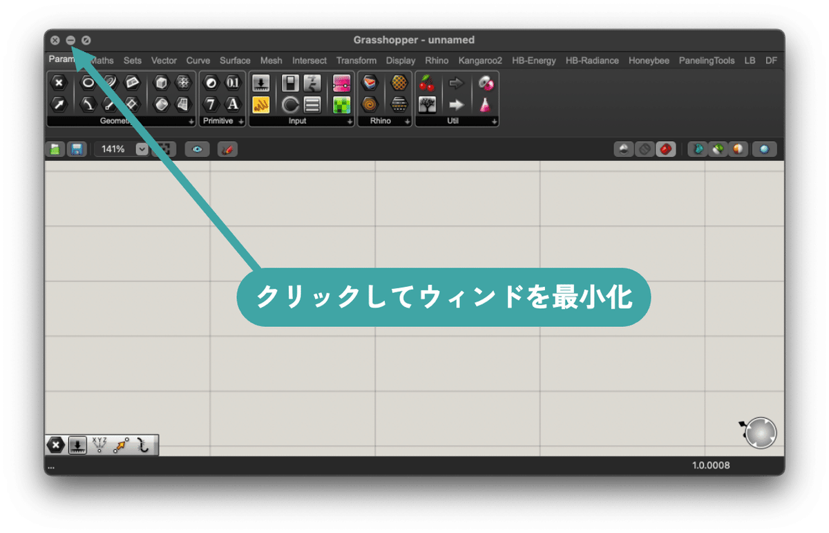Toggle the eye named views button
Viewport: 829px width, 533px height.
point(198,149)
